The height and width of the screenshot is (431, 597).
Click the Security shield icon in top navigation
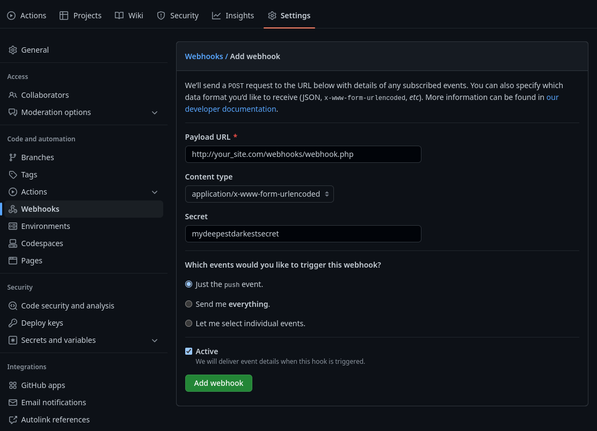pyautogui.click(x=161, y=16)
